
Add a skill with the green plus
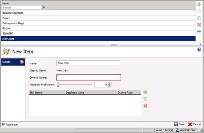coord(145,93)
